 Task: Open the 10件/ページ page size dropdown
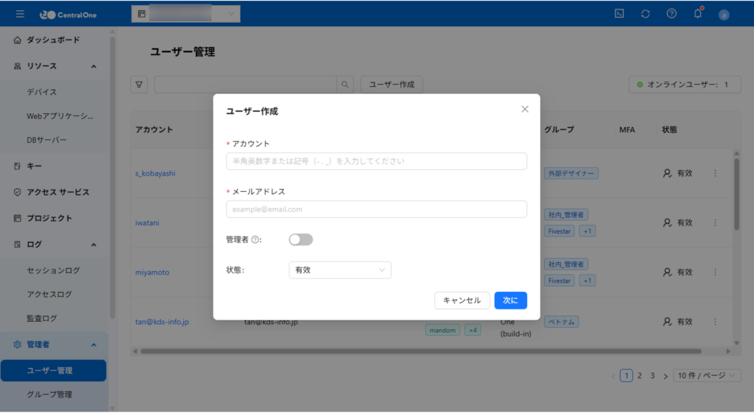708,376
